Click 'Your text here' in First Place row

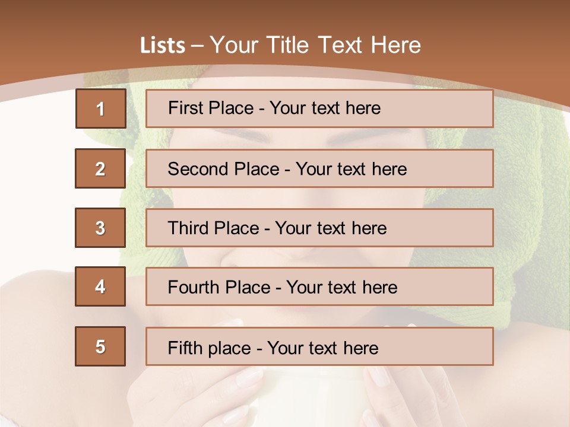click(325, 108)
